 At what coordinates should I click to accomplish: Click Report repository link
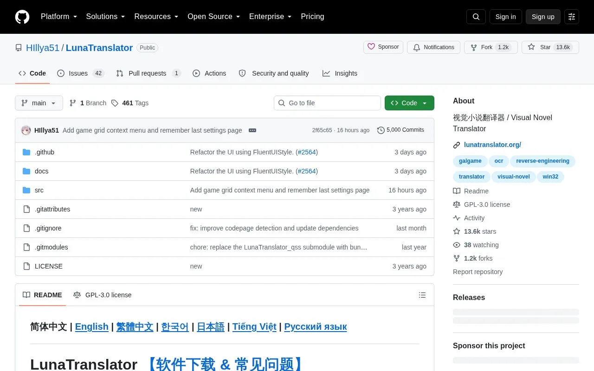478,272
